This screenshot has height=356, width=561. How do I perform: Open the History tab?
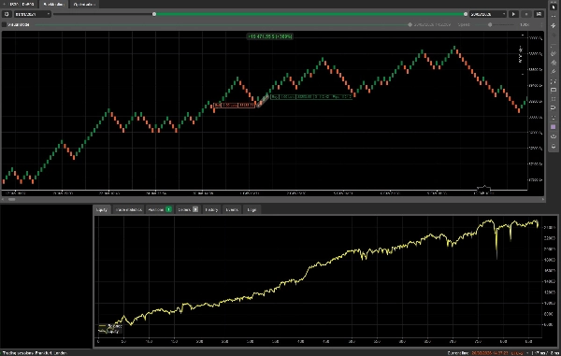pos(211,210)
